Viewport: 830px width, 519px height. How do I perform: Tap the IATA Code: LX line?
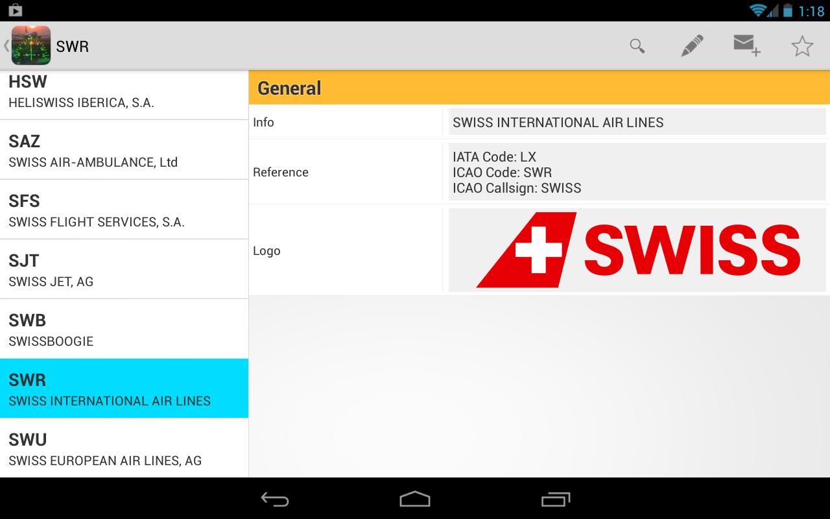[x=495, y=156]
